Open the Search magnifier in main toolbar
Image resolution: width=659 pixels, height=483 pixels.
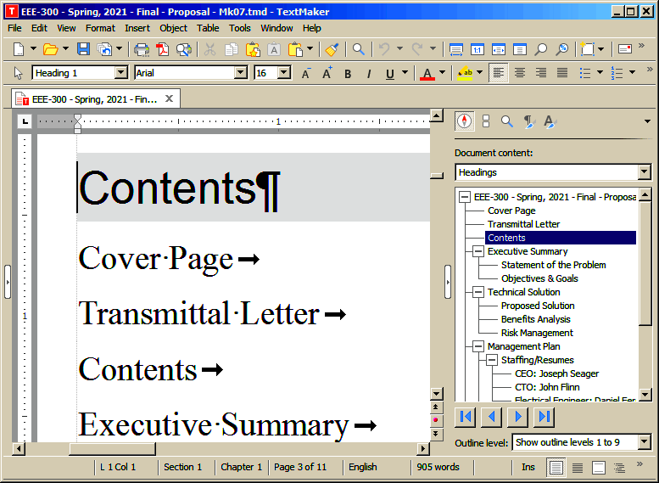[359, 49]
